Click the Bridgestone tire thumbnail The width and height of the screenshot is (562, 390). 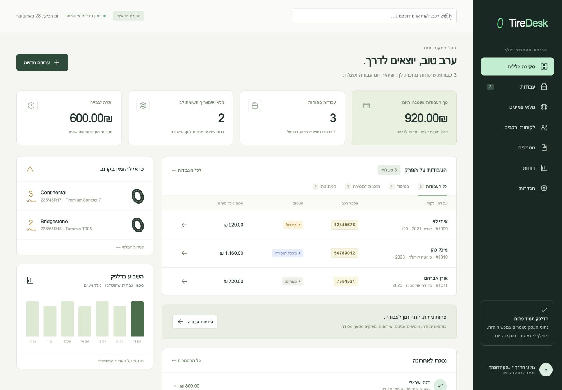[x=138, y=225]
